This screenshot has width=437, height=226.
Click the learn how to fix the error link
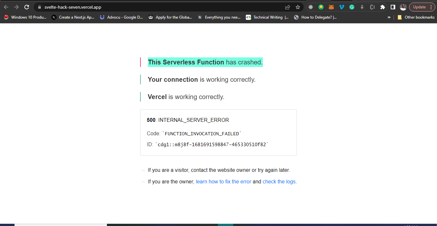tap(223, 181)
